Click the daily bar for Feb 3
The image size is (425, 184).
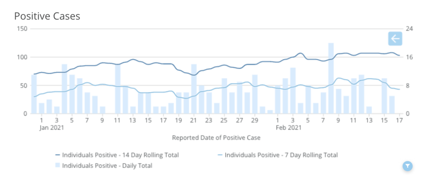293,90
